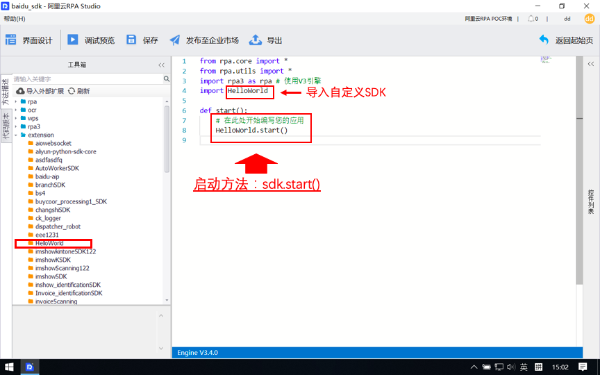Open the 界面设计 interface designer
This screenshot has width=600, height=375.
tap(29, 40)
